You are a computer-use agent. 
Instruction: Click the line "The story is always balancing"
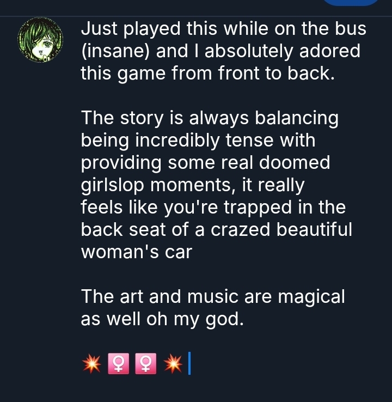pos(210,118)
